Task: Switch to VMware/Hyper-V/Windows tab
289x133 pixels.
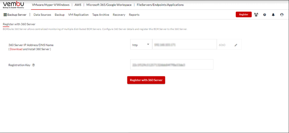Action: [51, 5]
